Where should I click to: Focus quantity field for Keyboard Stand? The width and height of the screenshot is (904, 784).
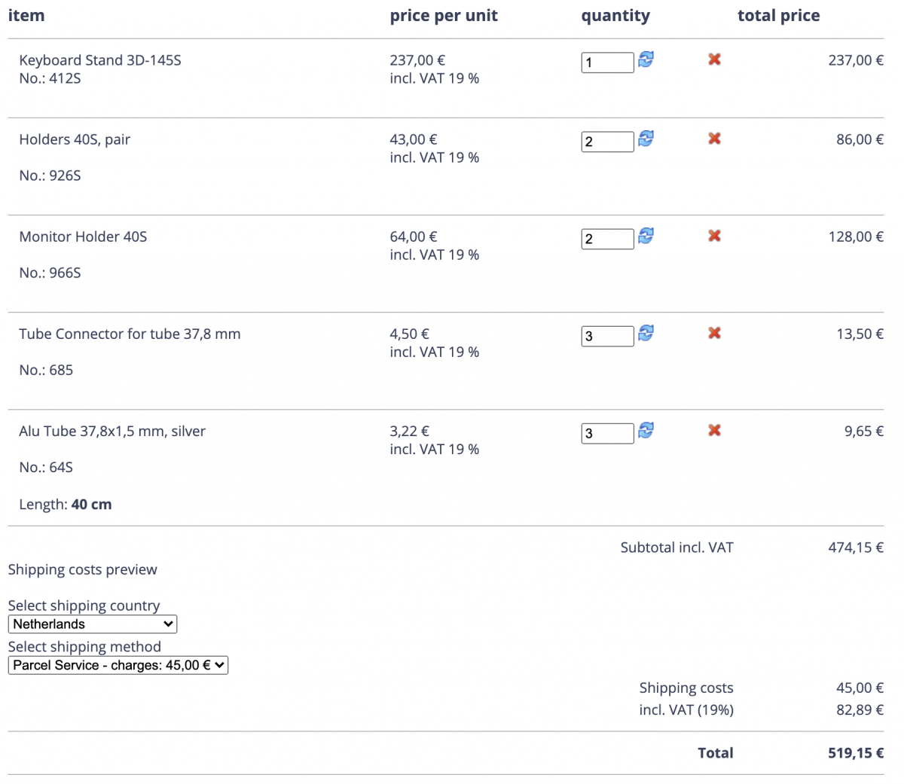pyautogui.click(x=608, y=63)
